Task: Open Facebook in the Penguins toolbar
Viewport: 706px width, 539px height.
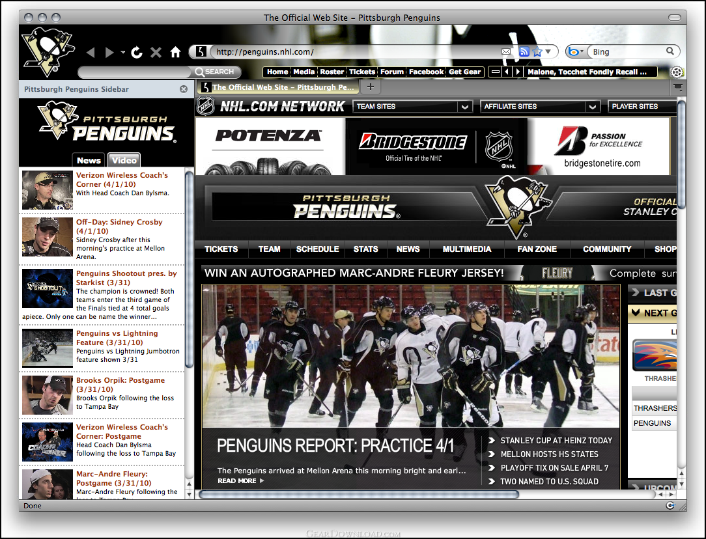Action: [427, 72]
